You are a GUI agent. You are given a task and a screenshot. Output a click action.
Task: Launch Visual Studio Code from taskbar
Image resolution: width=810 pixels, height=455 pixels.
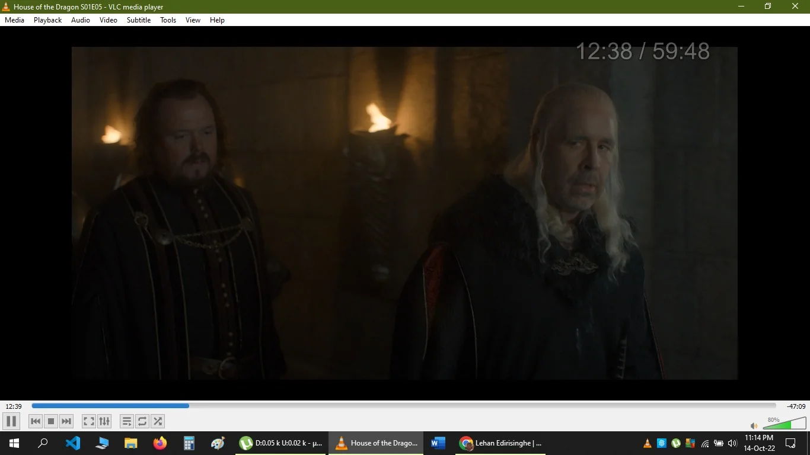tap(72, 443)
